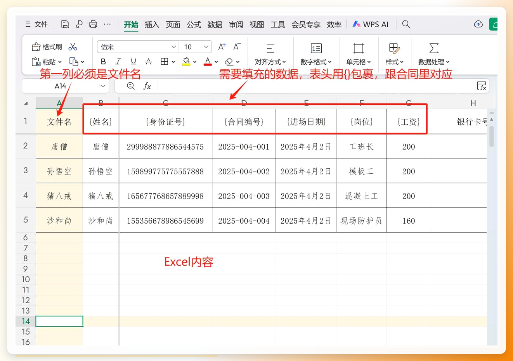Image resolution: width=513 pixels, height=361 pixels.
Task: Click the Print icon
Action: point(93,24)
